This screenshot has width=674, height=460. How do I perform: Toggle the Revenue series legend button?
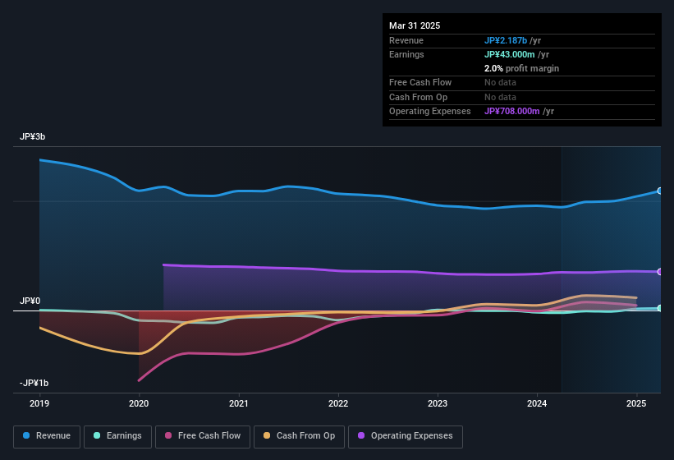[x=47, y=436]
